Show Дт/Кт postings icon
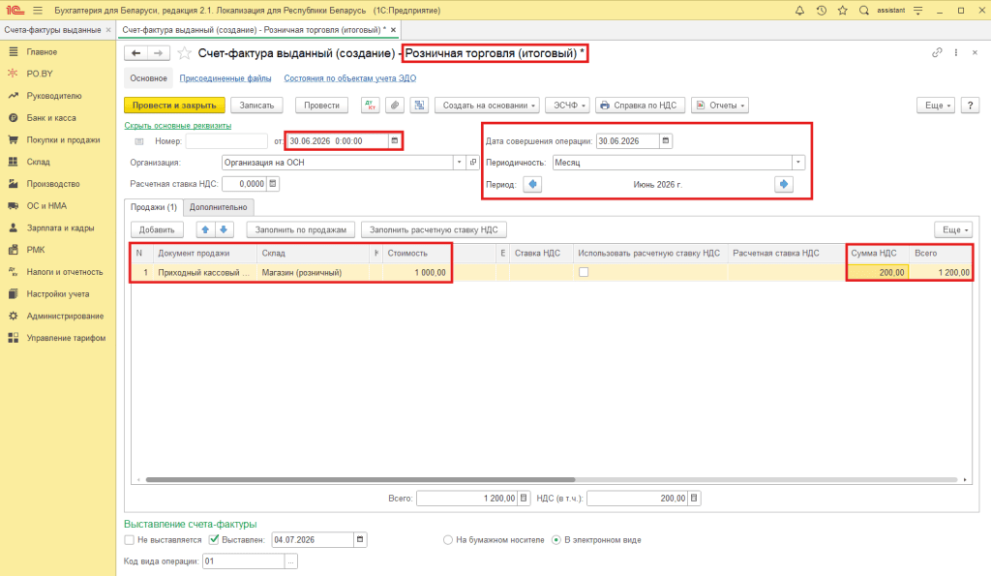The width and height of the screenshot is (991, 576). coord(371,105)
